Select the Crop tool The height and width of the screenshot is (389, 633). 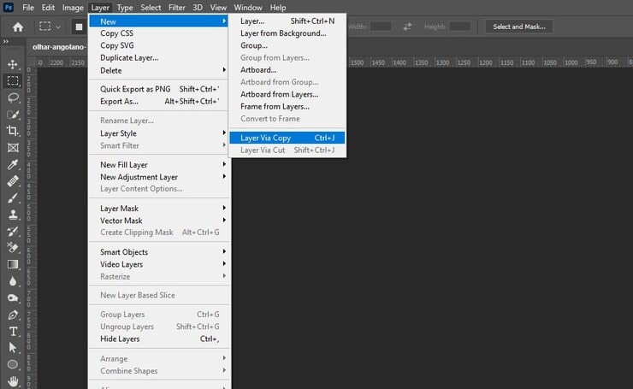coord(13,131)
